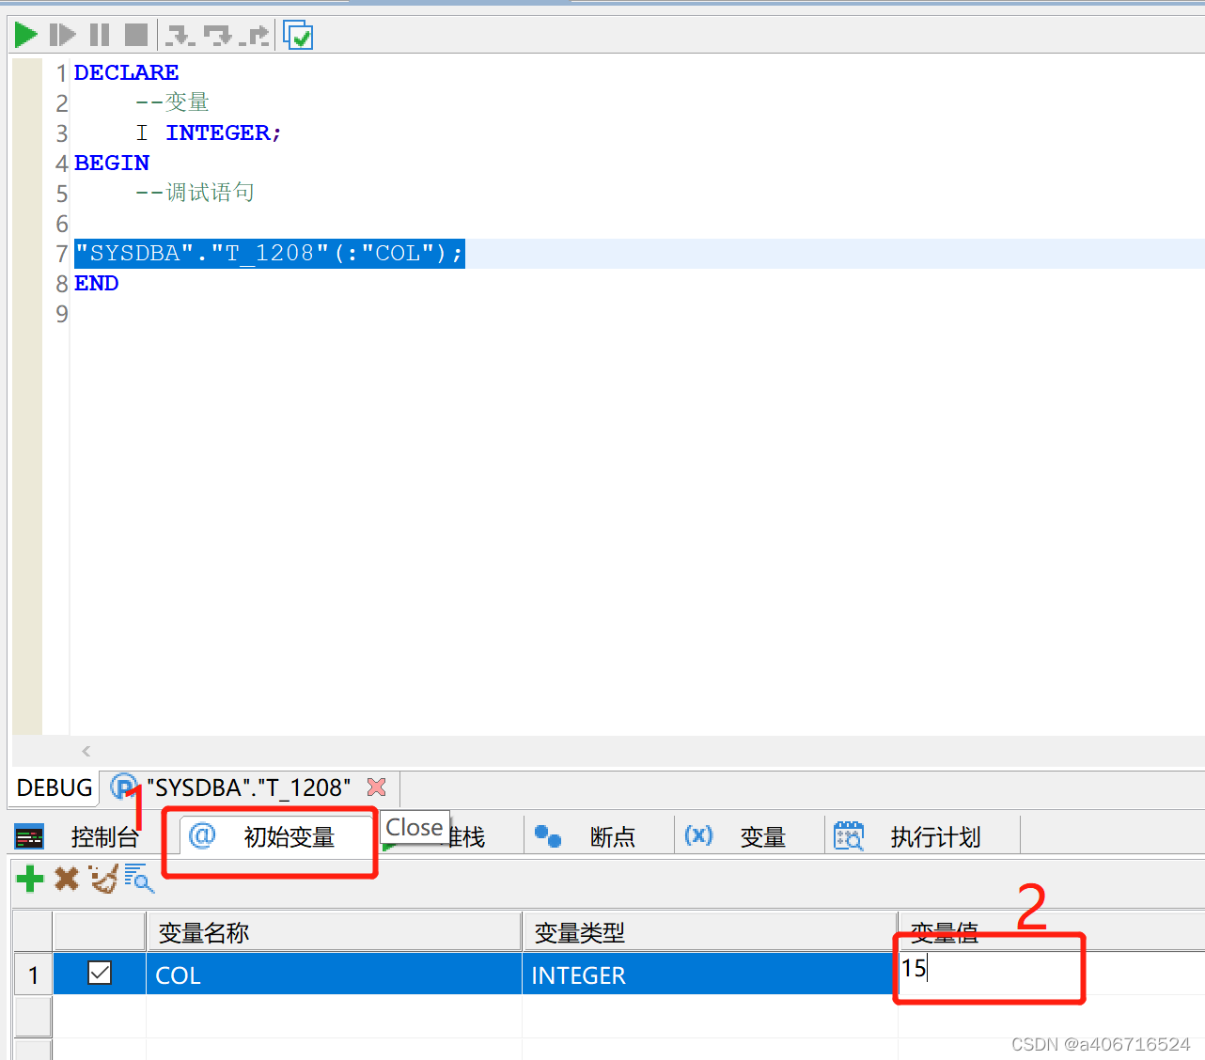Click the brown X delete-variable icon

point(67,879)
